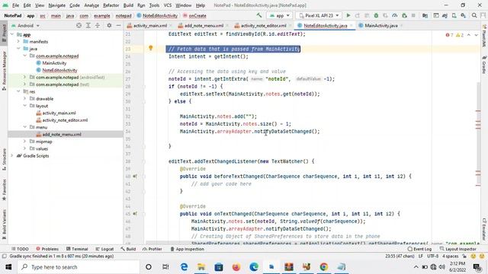
Task: Open the Terminal tool window
Action: click(77, 249)
